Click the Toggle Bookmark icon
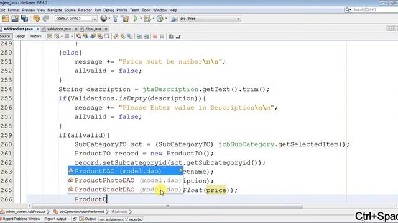 [x=130, y=37]
